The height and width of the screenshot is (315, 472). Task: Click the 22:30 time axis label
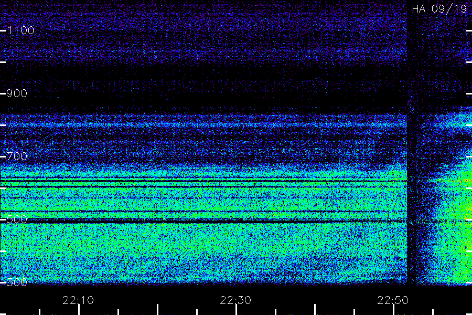click(235, 300)
